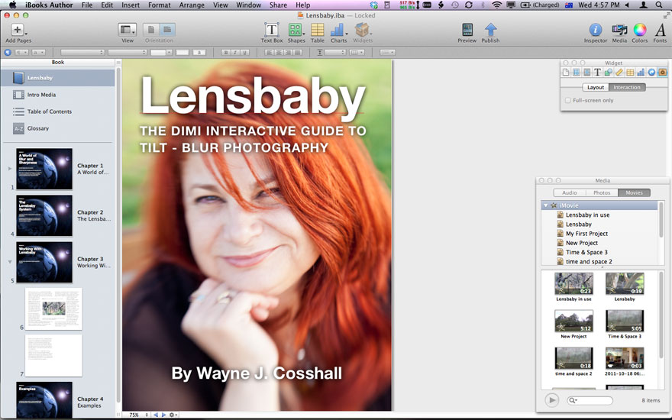Switch to the Movies tab in Media
This screenshot has height=420, width=672.
(x=634, y=193)
